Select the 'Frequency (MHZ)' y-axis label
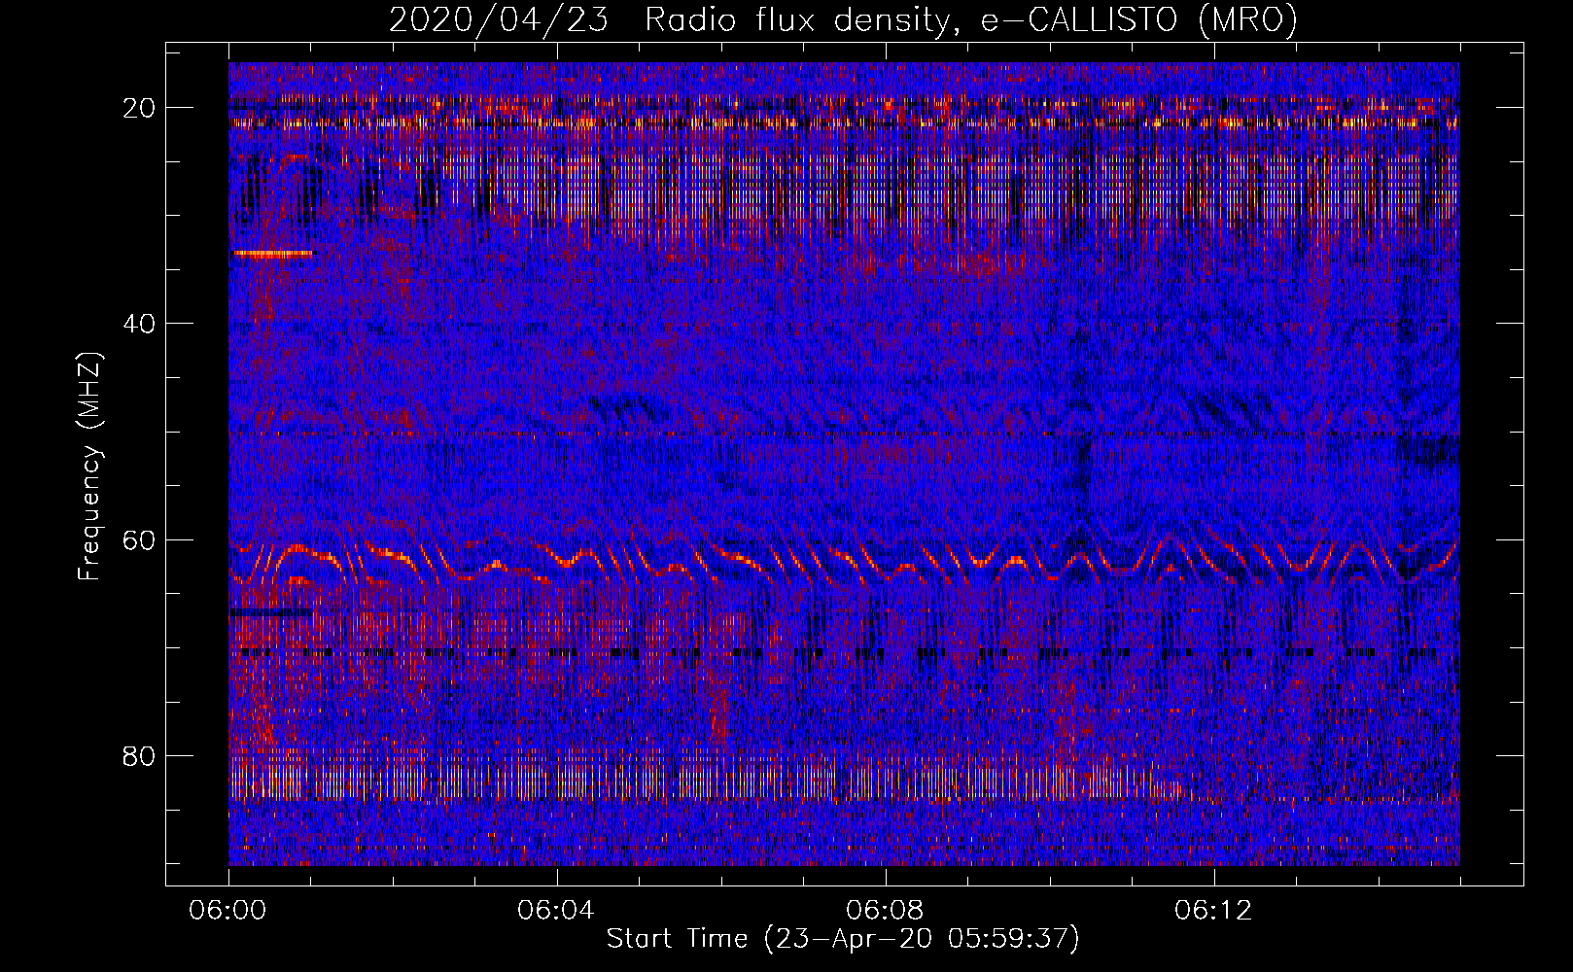The width and height of the screenshot is (1573, 972). pyautogui.click(x=89, y=467)
